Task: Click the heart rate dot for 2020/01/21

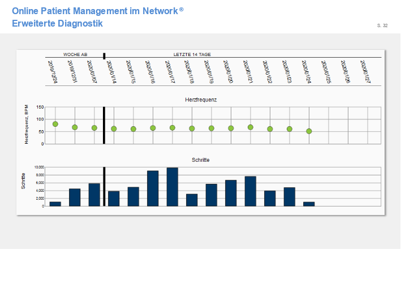Action: [251, 127]
